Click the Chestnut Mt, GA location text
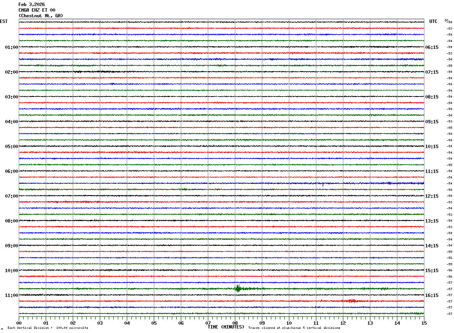 41,16
